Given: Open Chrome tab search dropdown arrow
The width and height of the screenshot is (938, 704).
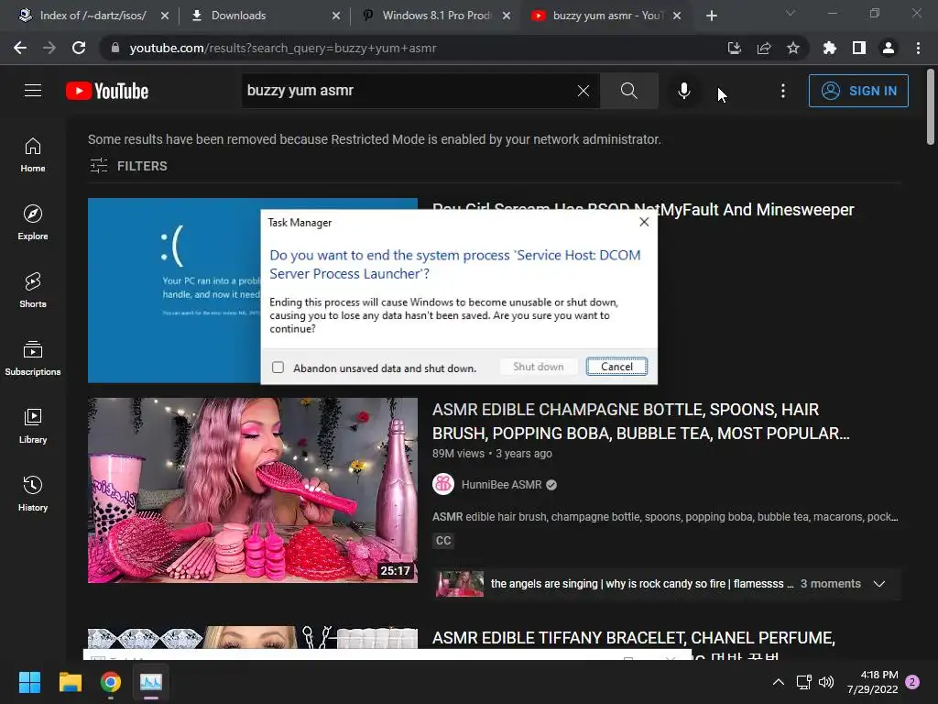Looking at the screenshot, I should click(791, 13).
